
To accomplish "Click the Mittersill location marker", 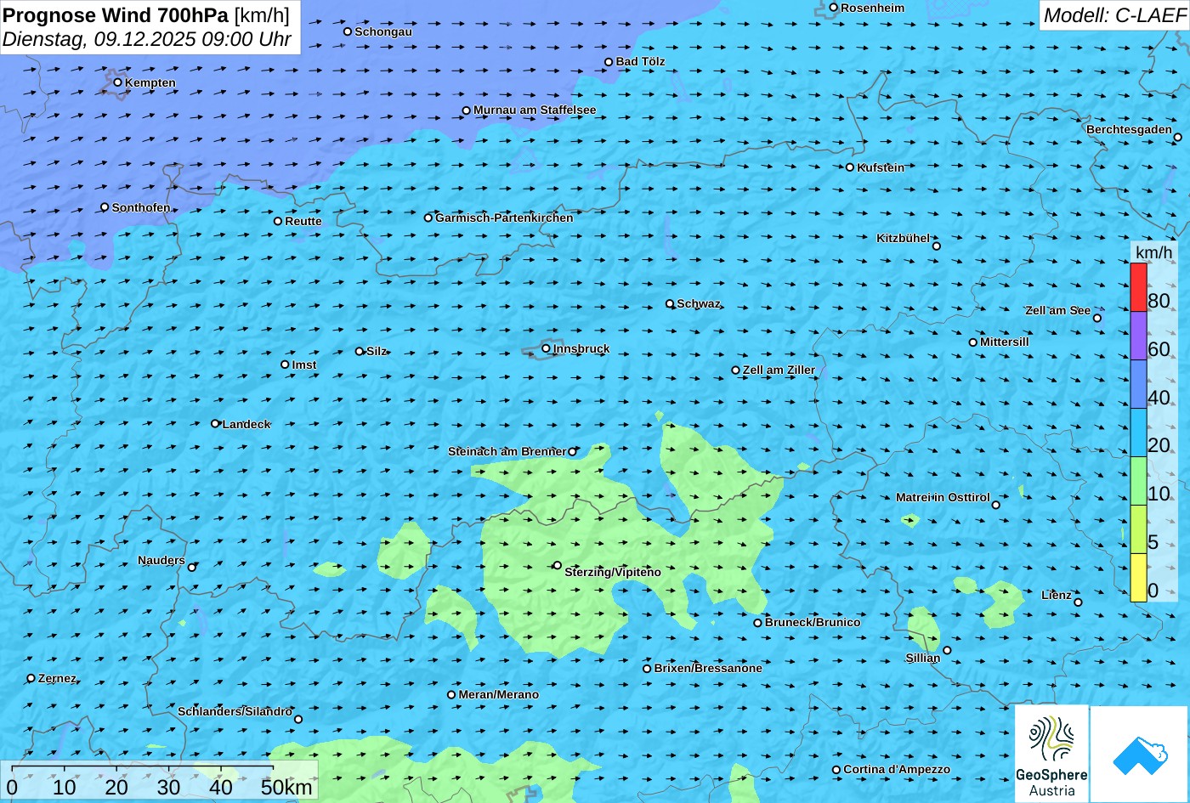I will click(973, 342).
